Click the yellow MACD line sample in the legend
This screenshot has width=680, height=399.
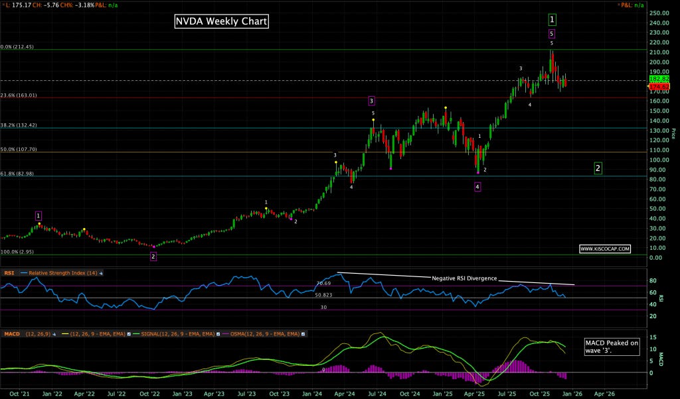click(x=64, y=333)
